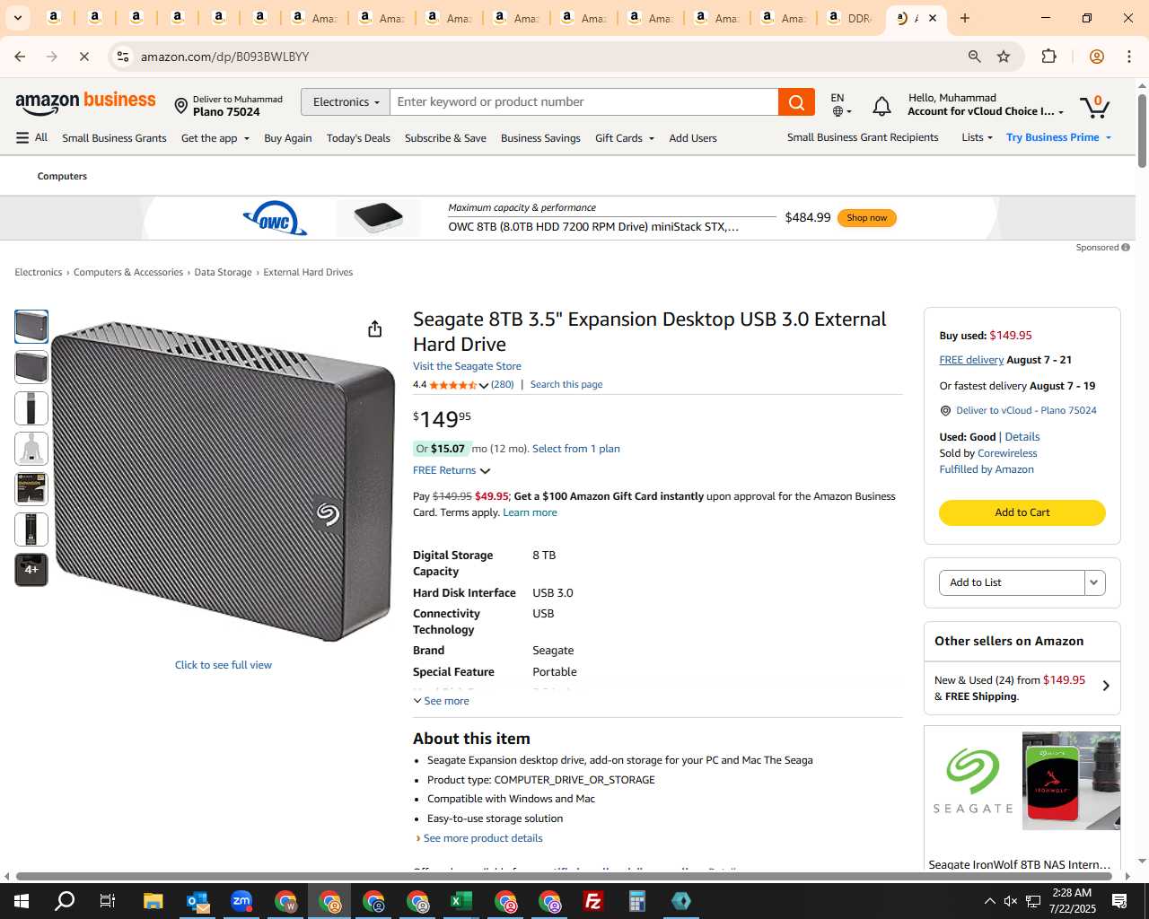
Task: Open the Windows Start button
Action: 22,901
